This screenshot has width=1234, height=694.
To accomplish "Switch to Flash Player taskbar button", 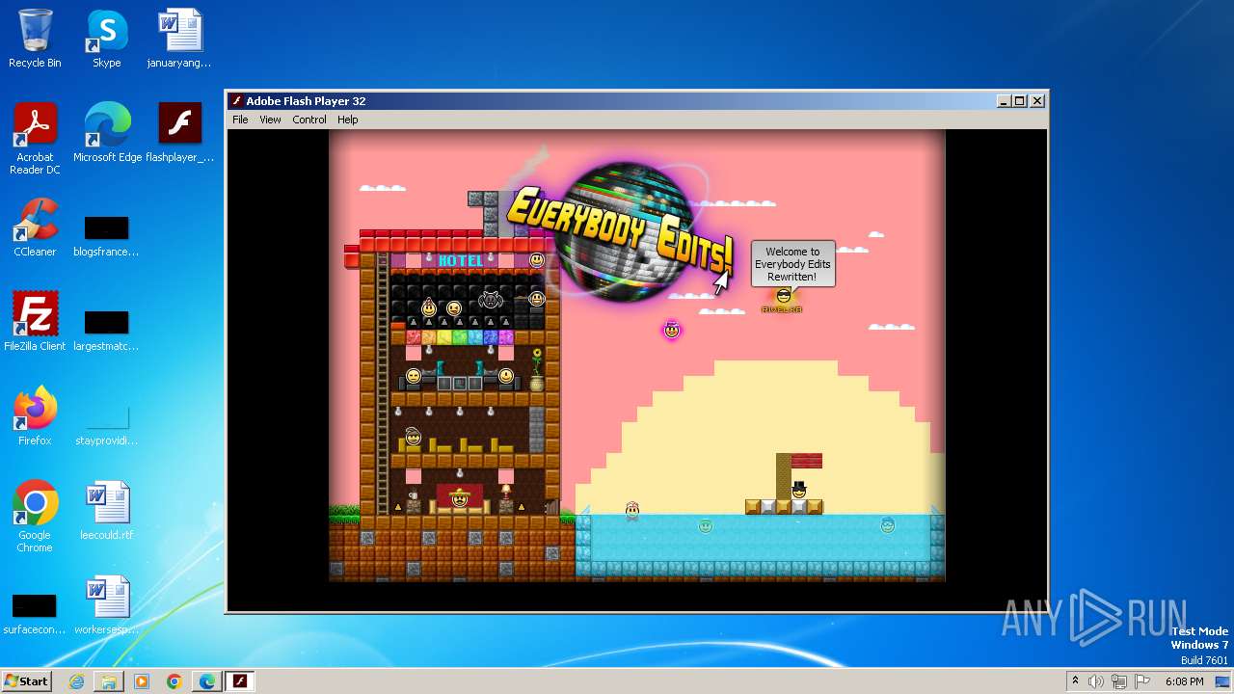I will tap(240, 681).
